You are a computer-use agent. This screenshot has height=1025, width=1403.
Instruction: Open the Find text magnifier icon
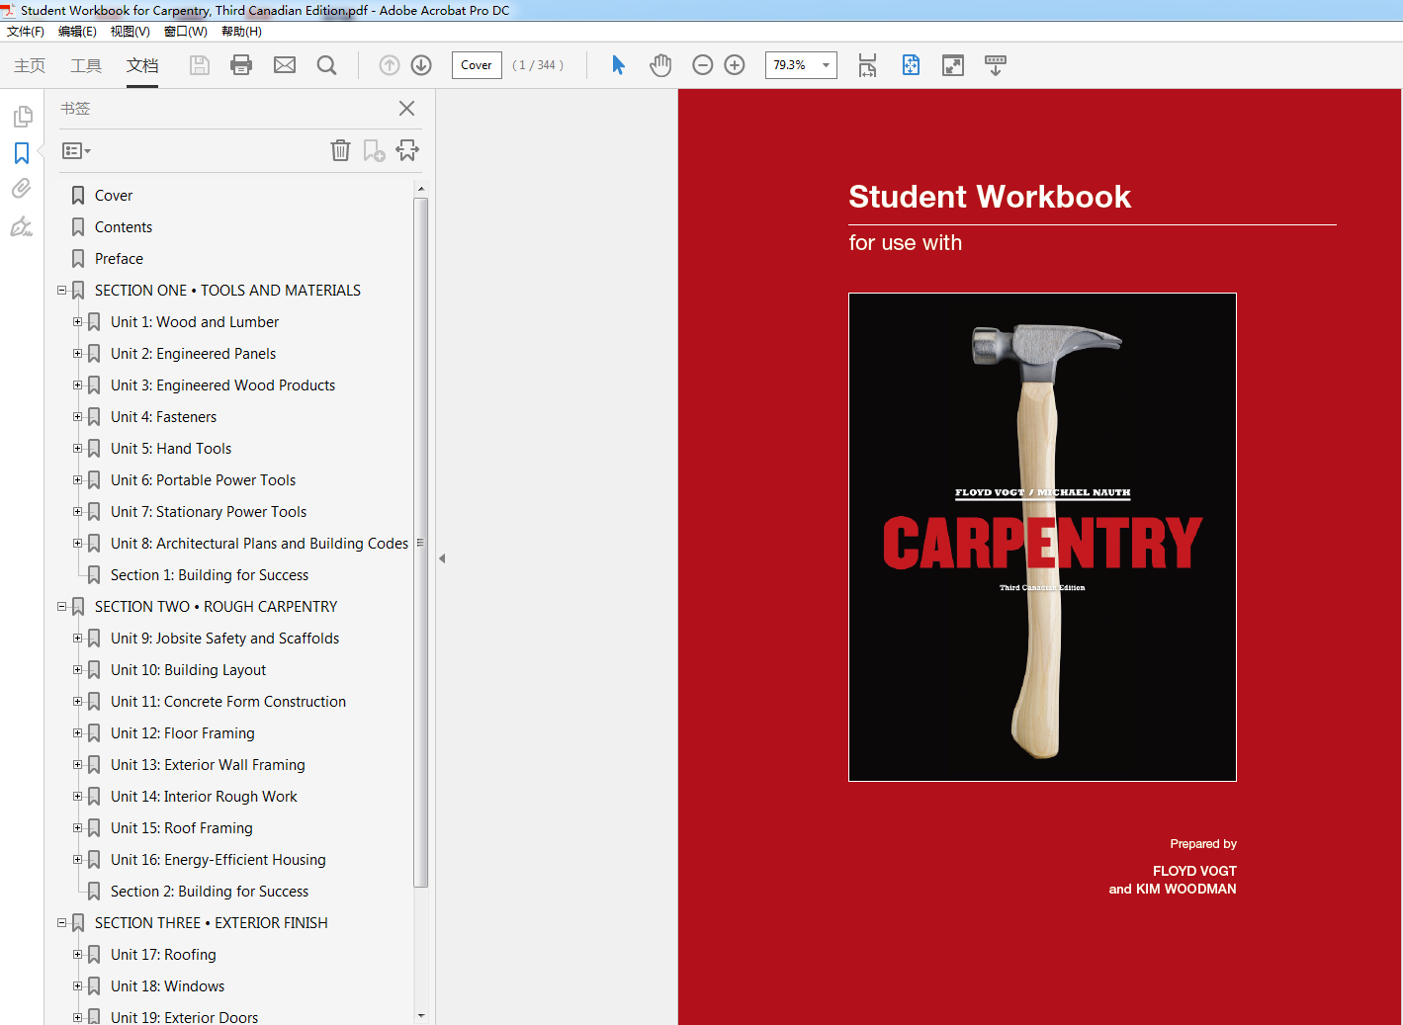click(x=326, y=65)
